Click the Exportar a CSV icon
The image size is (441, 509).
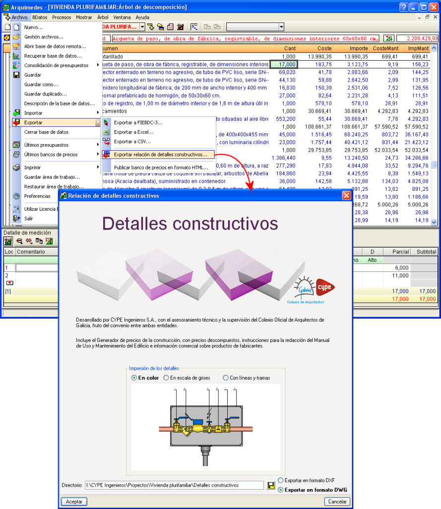point(106,142)
